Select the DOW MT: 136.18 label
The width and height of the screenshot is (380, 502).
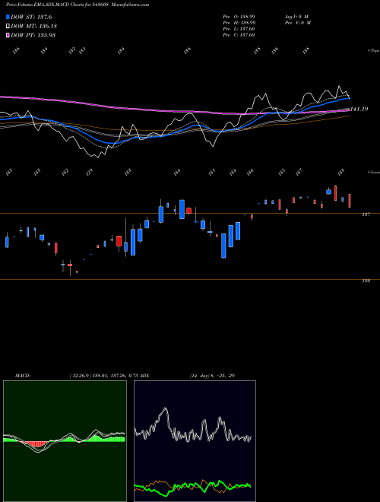point(33,26)
